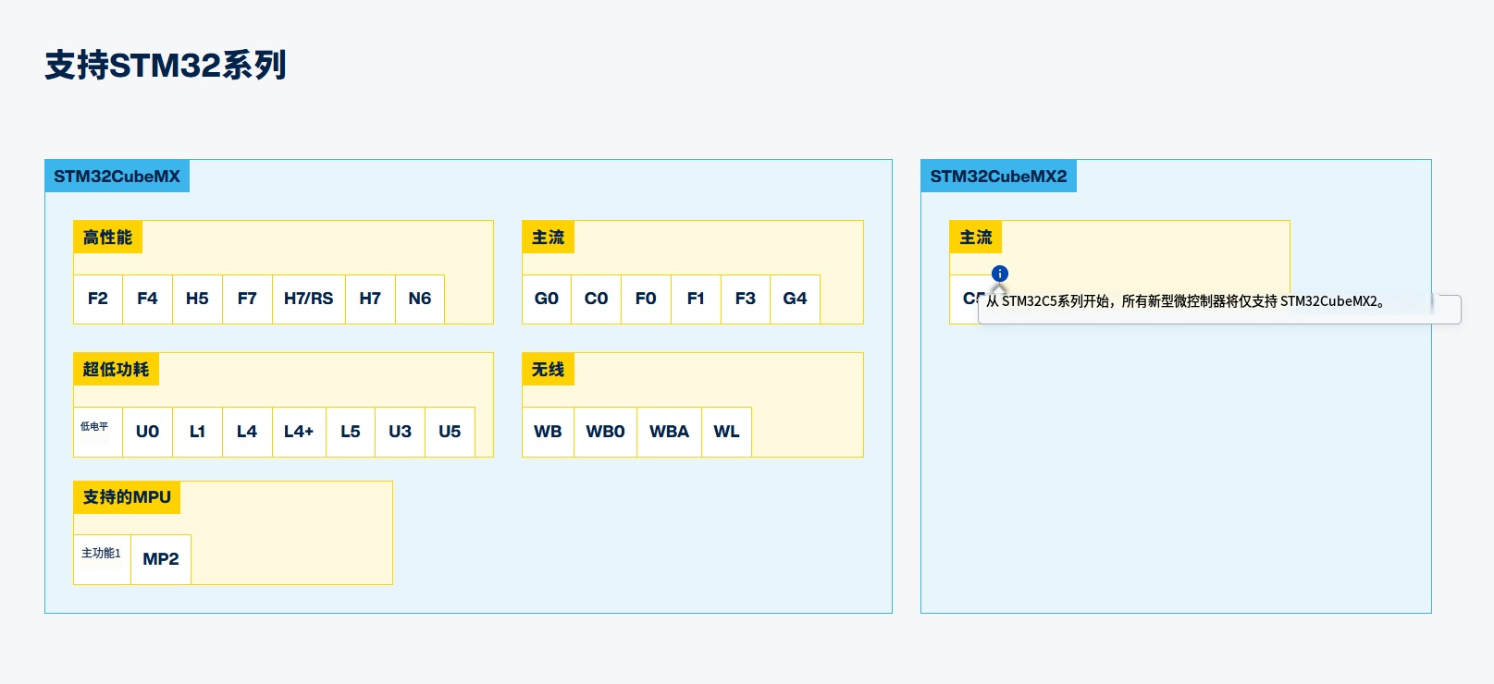Select the L4+ series tile
Image resolution: width=1494 pixels, height=684 pixels.
[299, 432]
